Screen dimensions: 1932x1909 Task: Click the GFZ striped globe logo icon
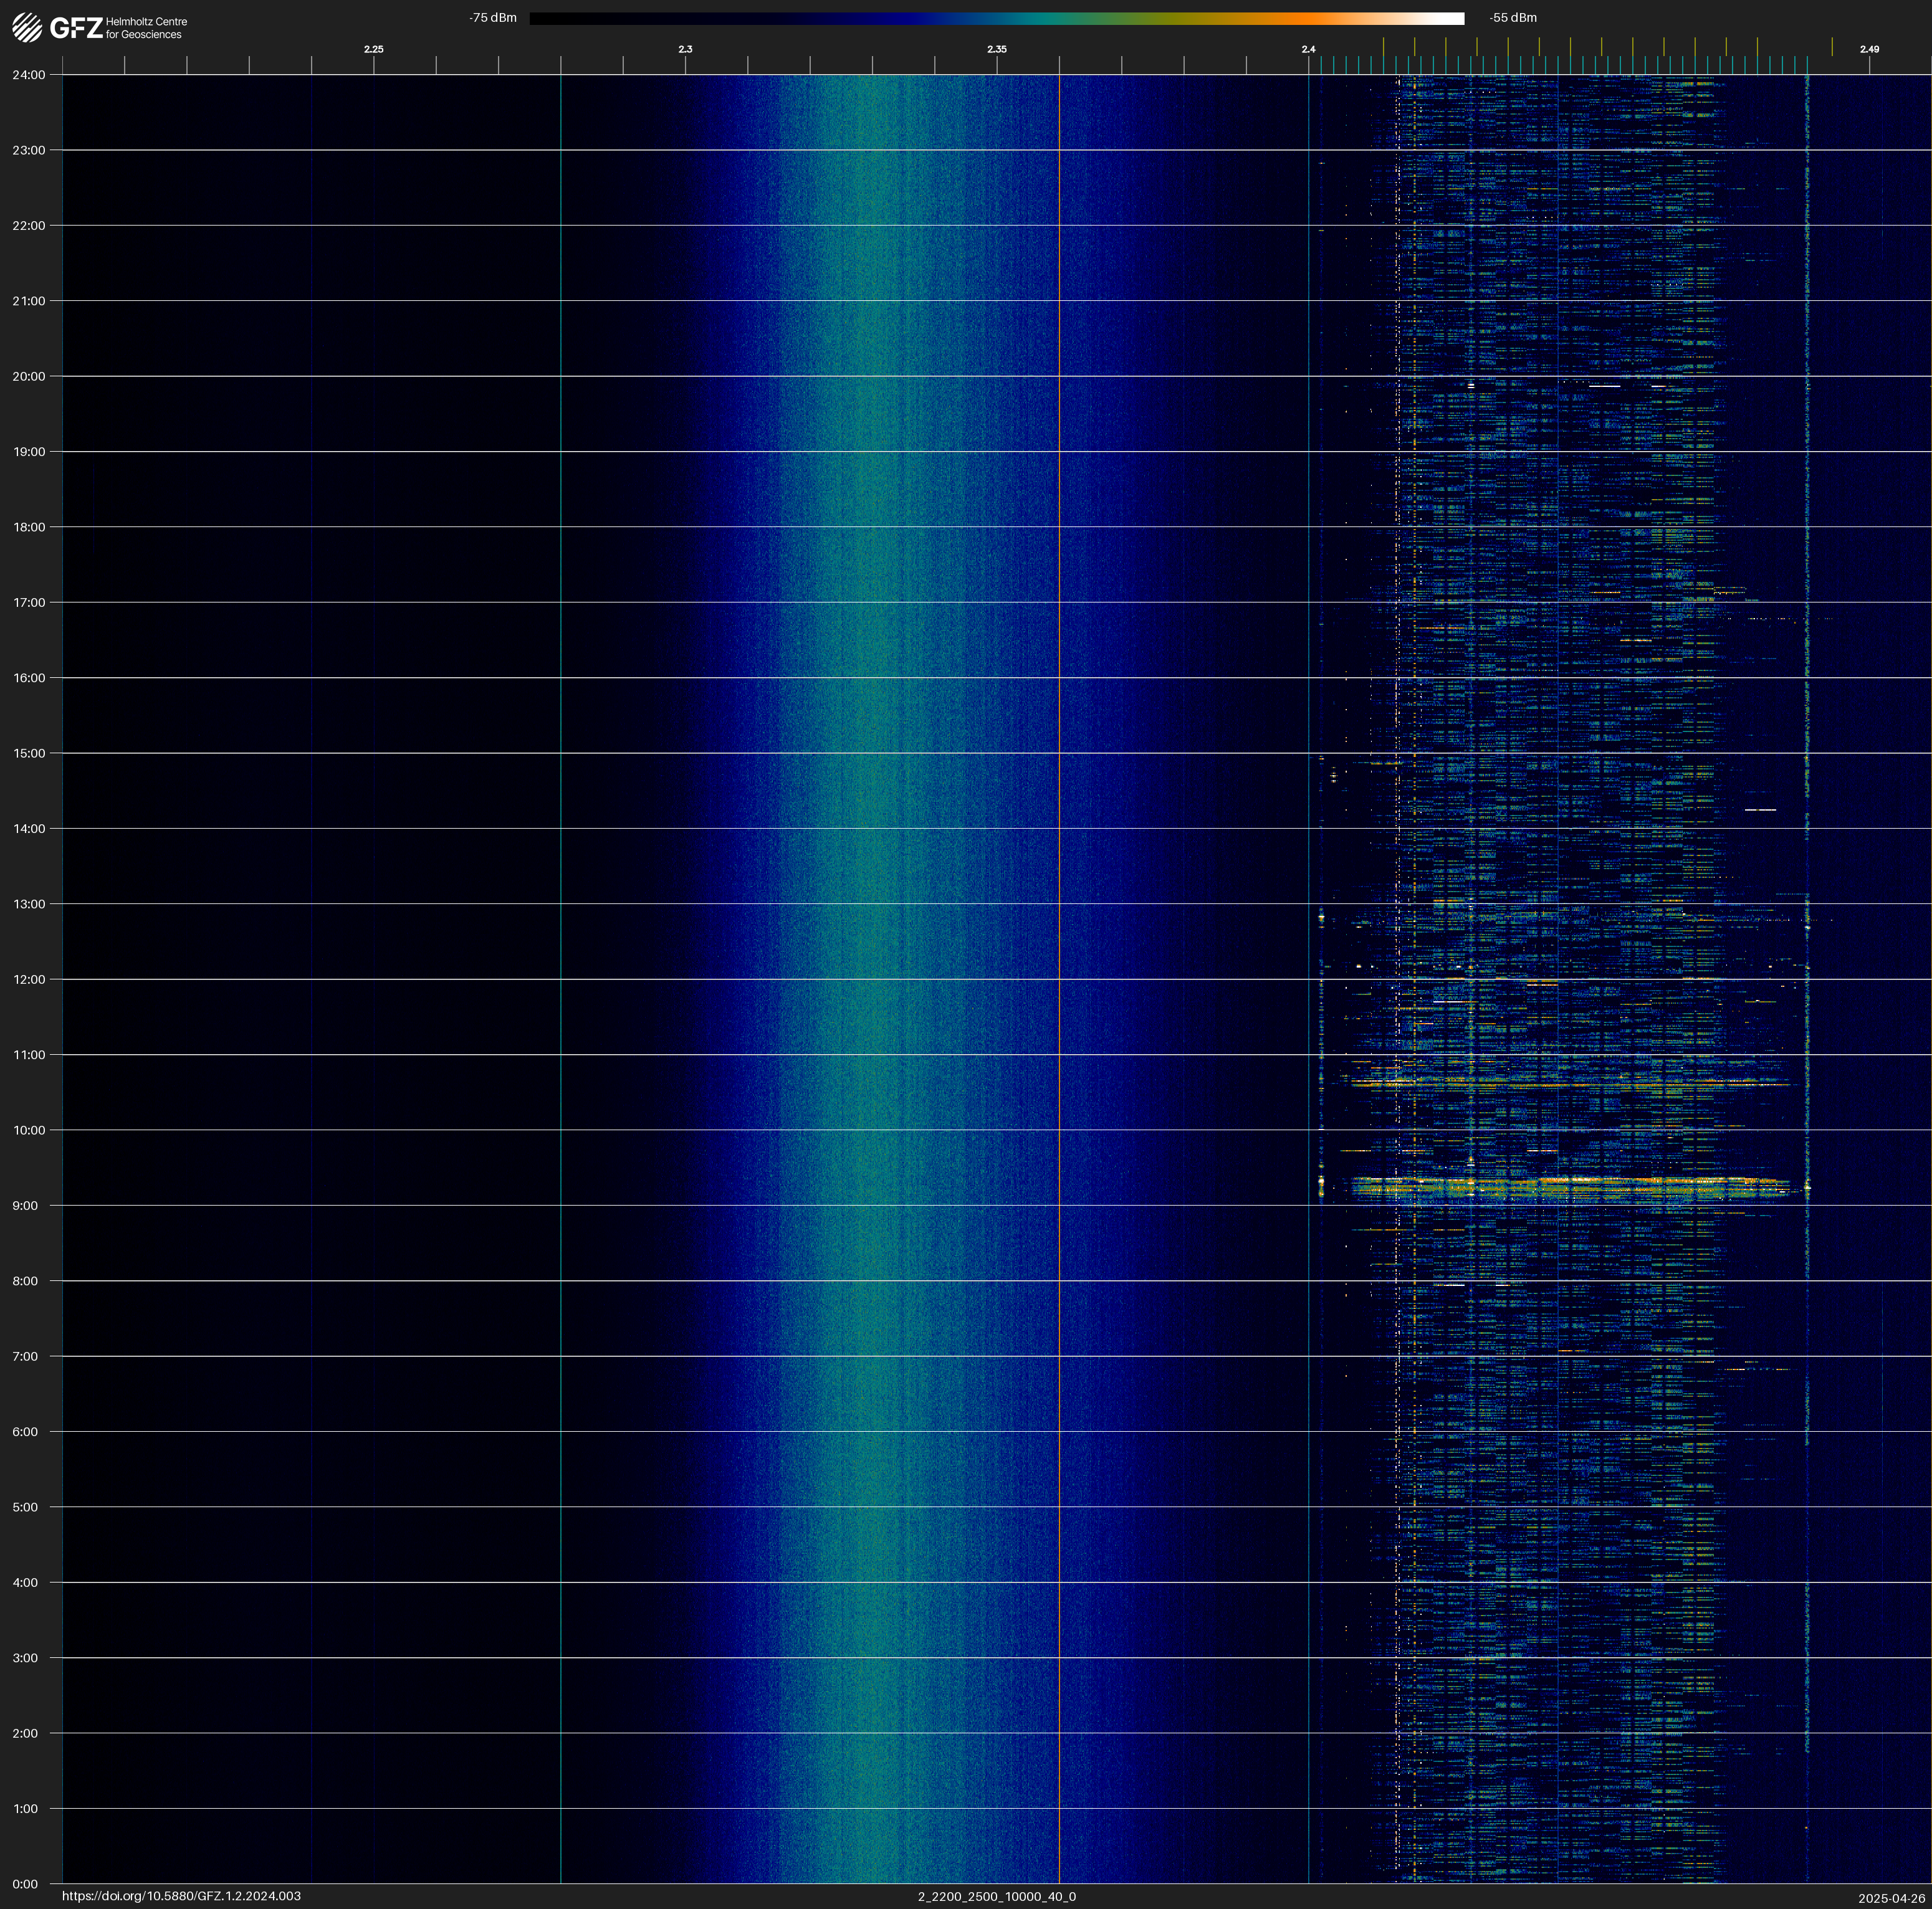point(27,27)
